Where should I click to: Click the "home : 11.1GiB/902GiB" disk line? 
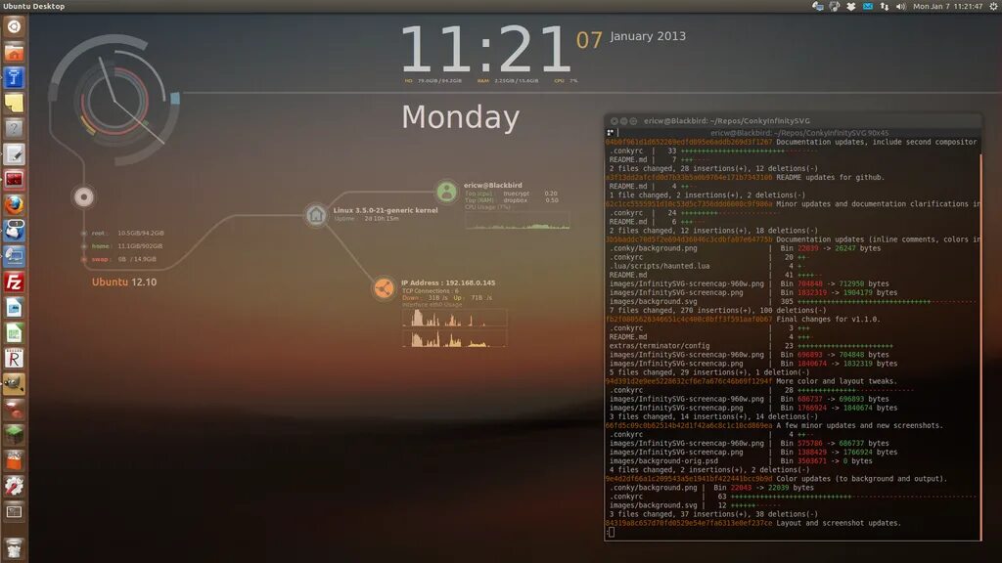pyautogui.click(x=126, y=246)
